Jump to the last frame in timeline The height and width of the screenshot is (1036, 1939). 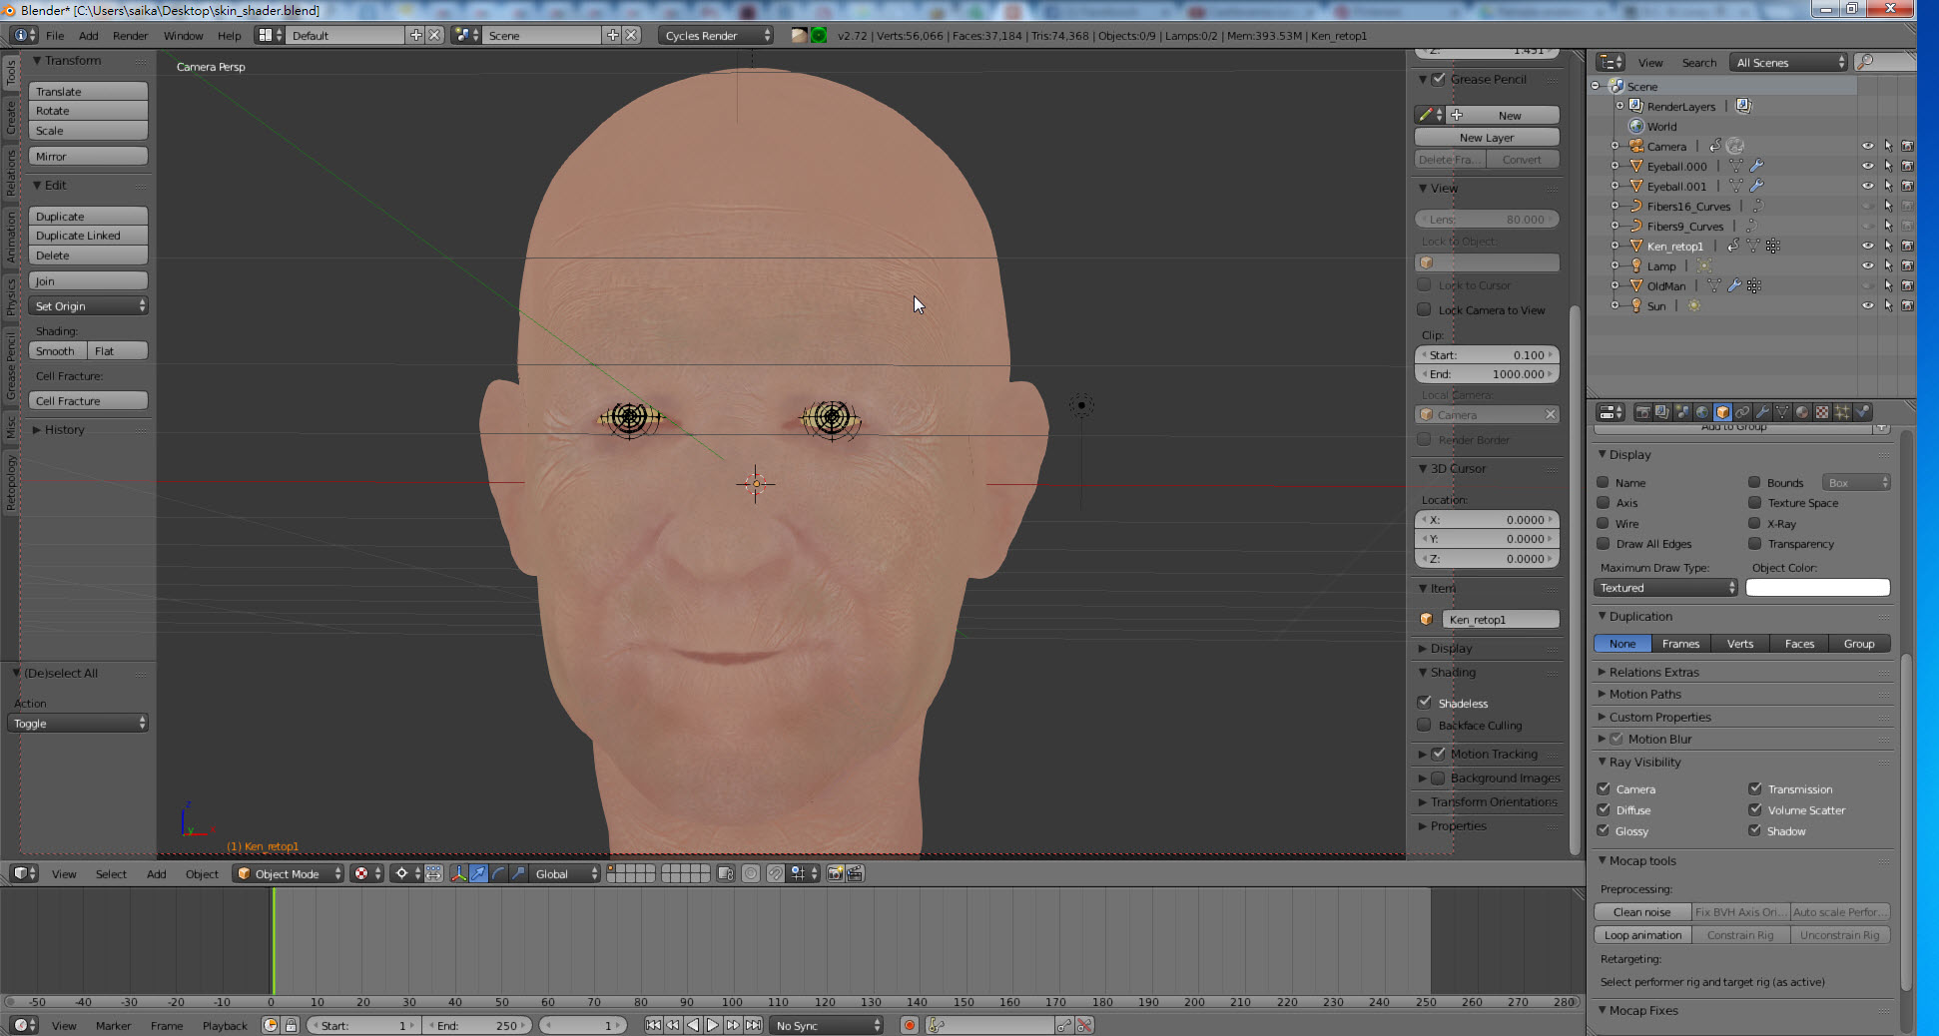point(753,1025)
